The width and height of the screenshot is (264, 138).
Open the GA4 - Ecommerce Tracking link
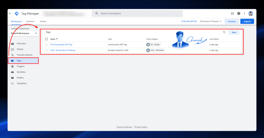[63, 50]
